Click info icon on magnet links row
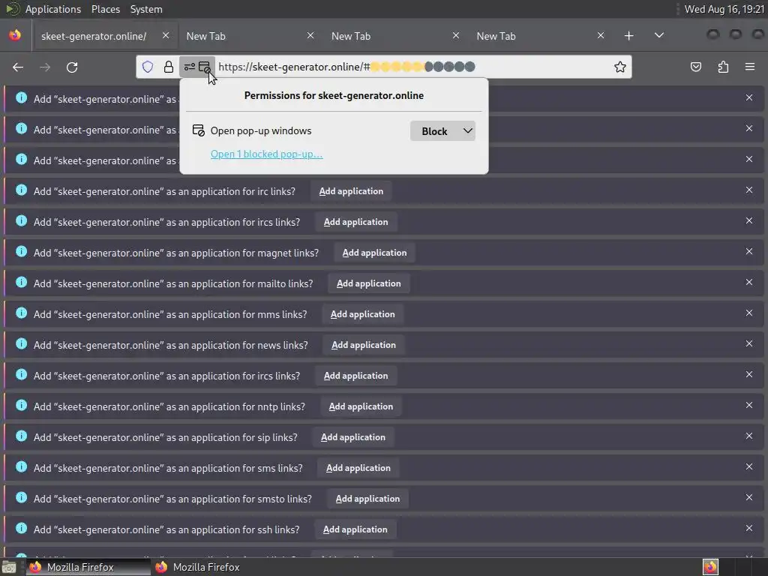The image size is (768, 576). pyautogui.click(x=21, y=251)
